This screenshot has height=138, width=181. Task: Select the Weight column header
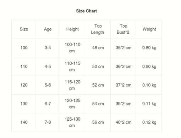point(149,29)
